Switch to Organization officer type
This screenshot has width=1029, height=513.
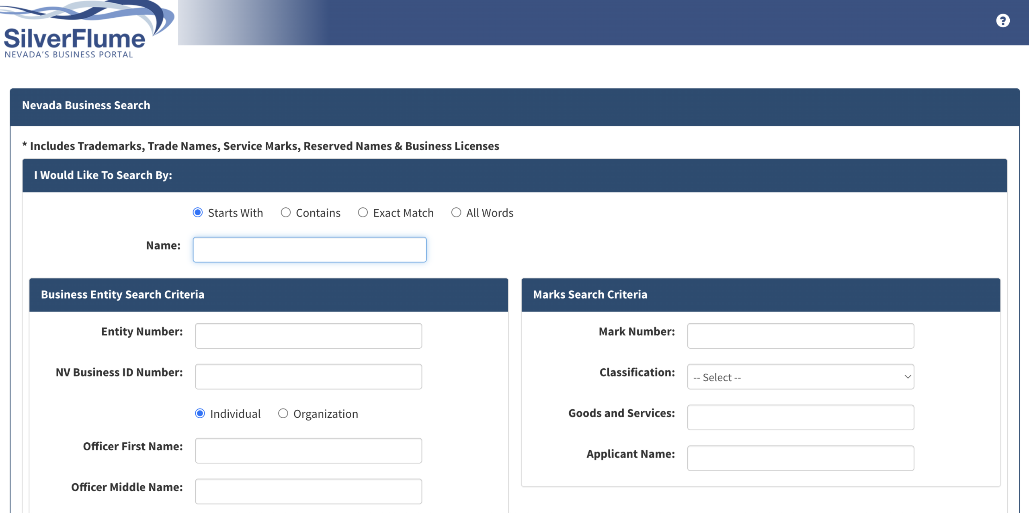pos(283,413)
